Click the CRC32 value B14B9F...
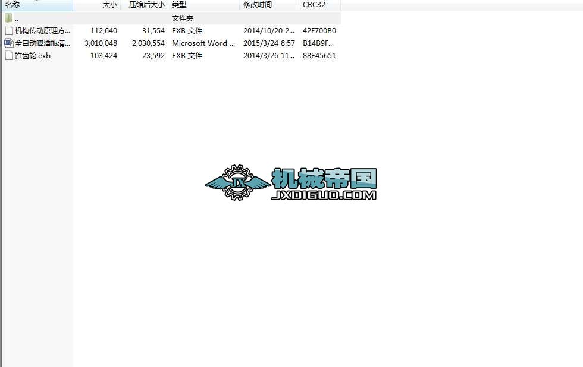The image size is (583, 367). (318, 43)
